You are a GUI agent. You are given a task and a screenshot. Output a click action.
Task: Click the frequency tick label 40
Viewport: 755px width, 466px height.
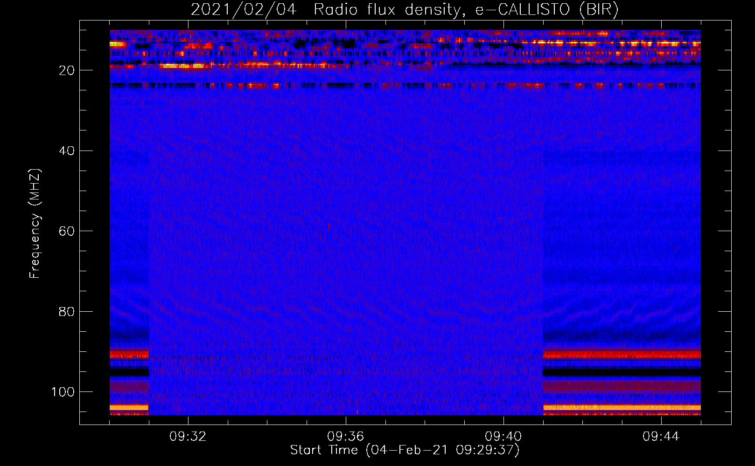click(x=67, y=151)
